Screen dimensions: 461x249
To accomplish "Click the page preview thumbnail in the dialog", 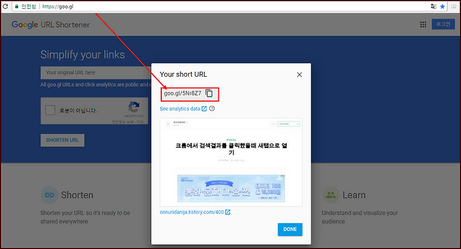I will (231, 163).
